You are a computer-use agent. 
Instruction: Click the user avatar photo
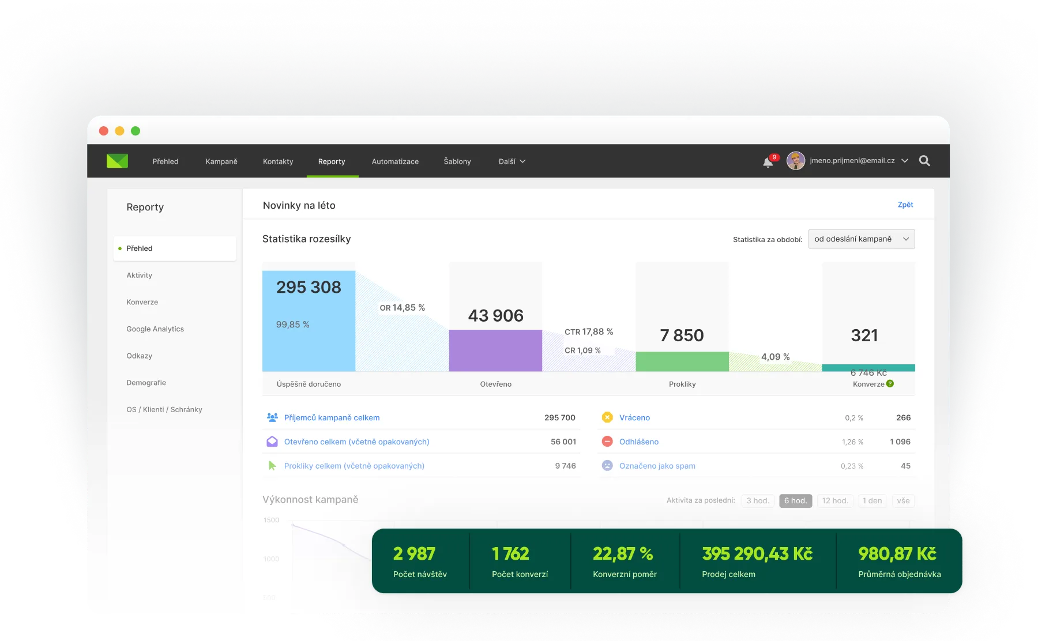pyautogui.click(x=796, y=161)
